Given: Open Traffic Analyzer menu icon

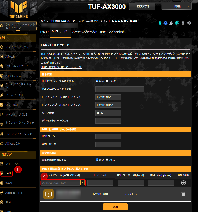Looking at the screenshot, I should (2, 124).
